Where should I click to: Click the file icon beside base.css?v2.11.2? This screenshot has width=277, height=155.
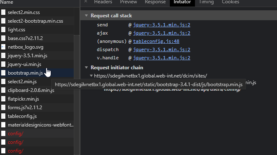3,38
